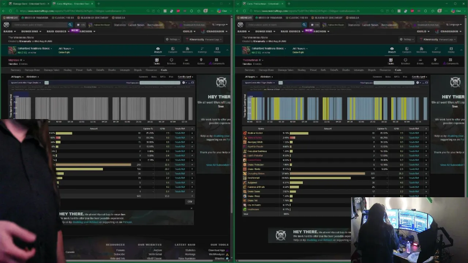Switch to the Healing tab in left window
Screen dimensions: 468x263
pyautogui.click(x=68, y=70)
